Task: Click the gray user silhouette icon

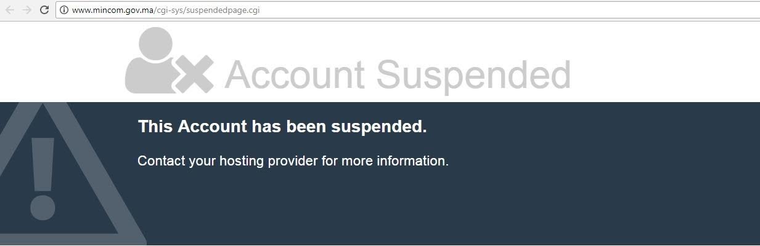Action: 147,60
